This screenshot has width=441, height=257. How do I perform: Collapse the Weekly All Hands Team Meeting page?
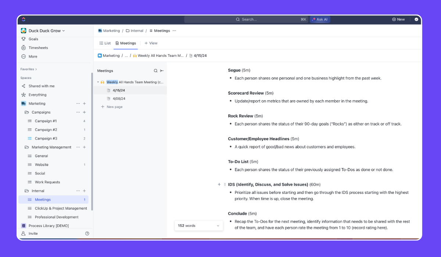click(x=98, y=82)
